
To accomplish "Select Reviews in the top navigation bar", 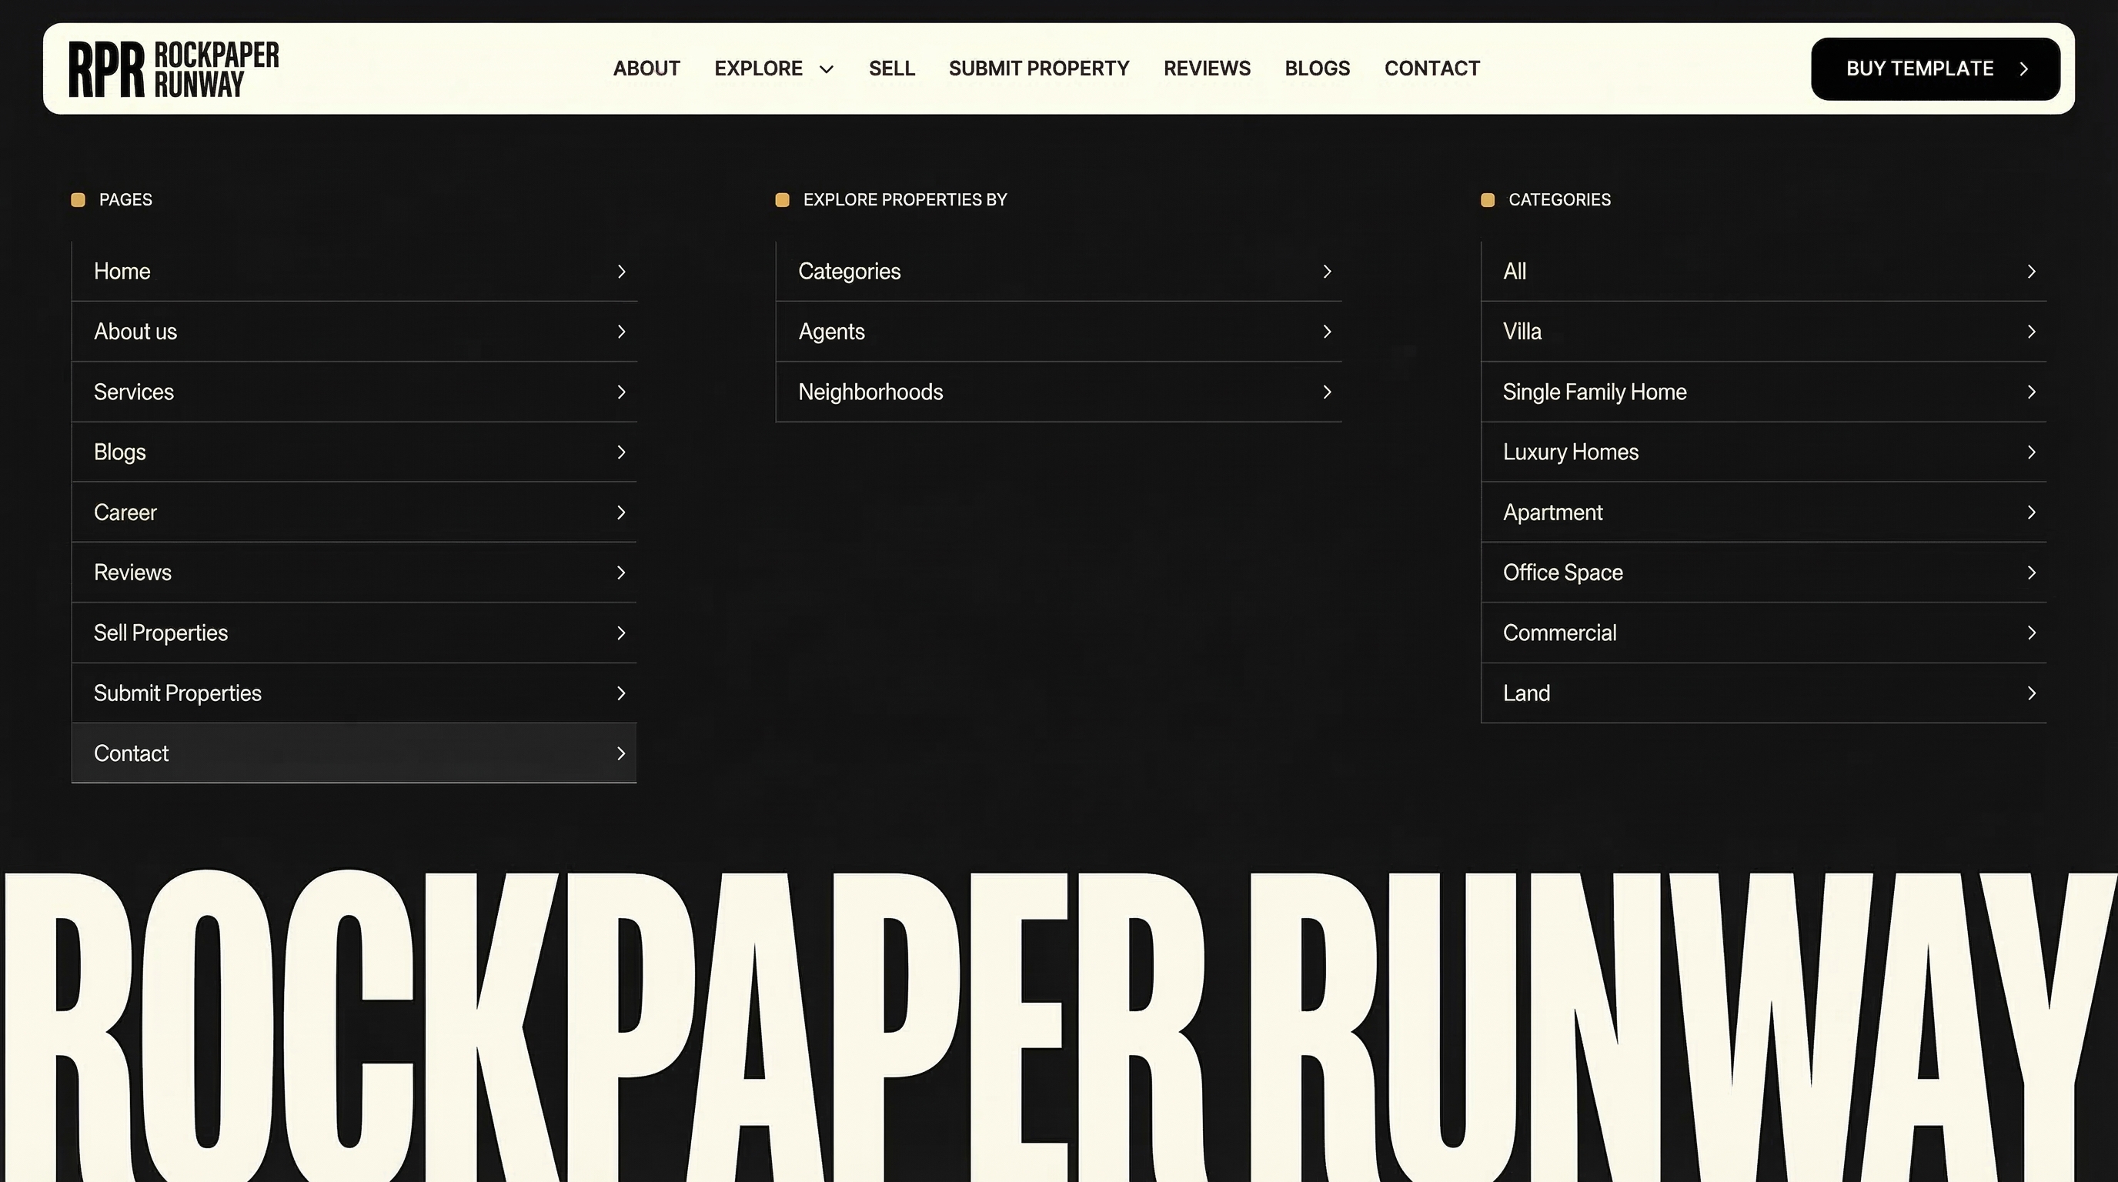I will [1206, 68].
